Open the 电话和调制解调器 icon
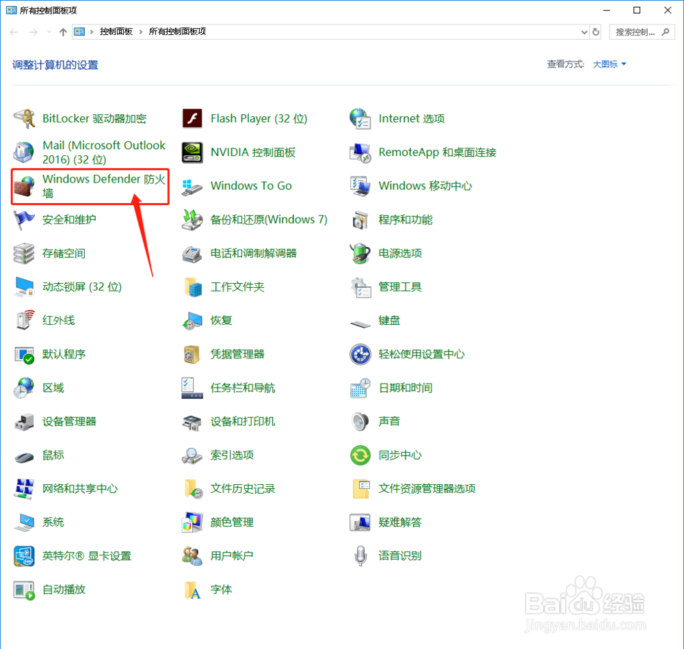The image size is (684, 649). click(x=192, y=254)
